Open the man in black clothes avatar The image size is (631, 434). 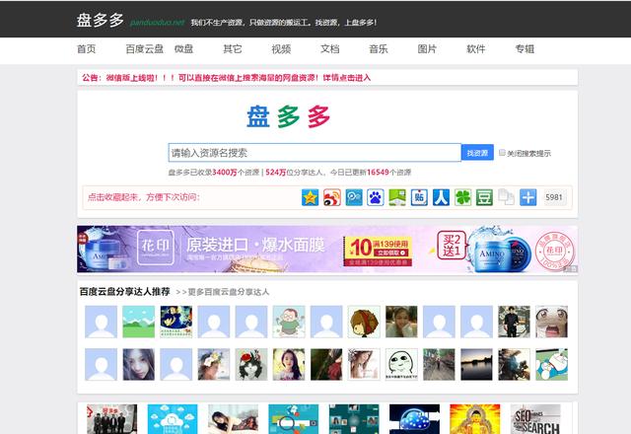point(515,322)
